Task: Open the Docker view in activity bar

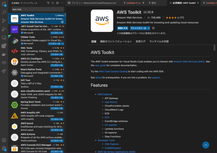Action: point(4,54)
